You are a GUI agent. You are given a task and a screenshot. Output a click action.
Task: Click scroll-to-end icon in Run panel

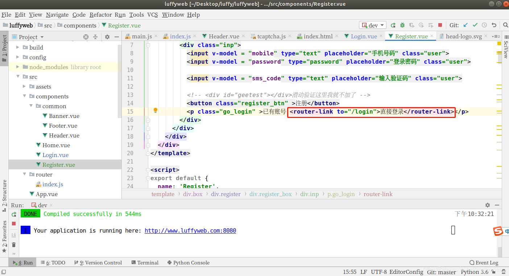[14, 235]
